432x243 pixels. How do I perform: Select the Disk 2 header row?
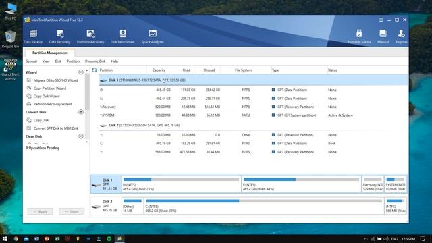254,126
